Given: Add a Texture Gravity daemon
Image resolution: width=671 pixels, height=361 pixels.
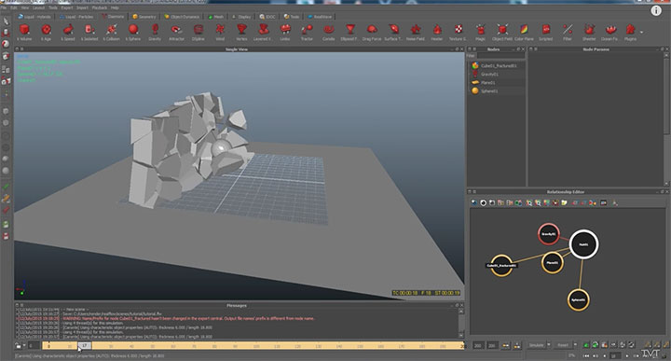Looking at the screenshot, I should [459, 32].
